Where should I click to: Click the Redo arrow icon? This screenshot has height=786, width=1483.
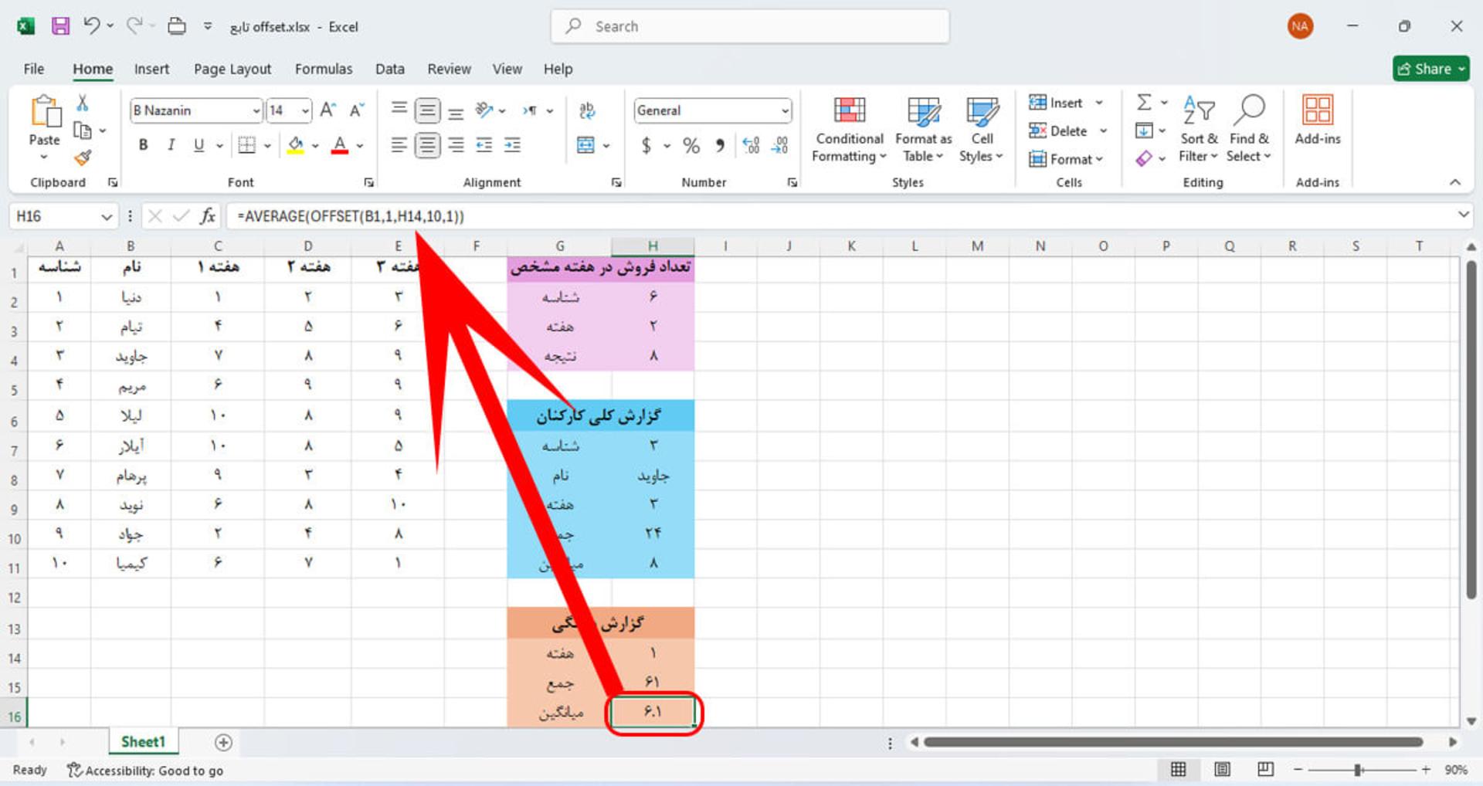[134, 25]
